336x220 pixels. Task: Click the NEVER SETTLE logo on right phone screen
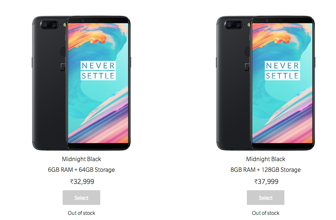(283, 71)
